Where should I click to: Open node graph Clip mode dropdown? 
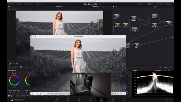156,7
